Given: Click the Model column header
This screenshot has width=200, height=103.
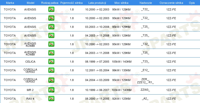Looking at the screenshot, I should 30,3.
